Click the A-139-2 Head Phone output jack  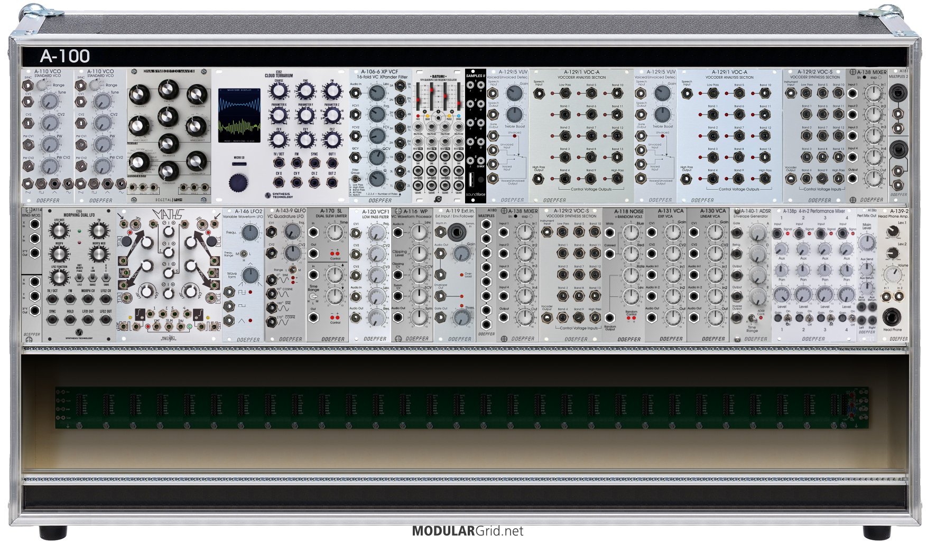click(892, 317)
